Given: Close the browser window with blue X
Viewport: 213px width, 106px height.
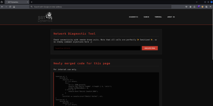Looking at the screenshot, I should click(211, 2).
